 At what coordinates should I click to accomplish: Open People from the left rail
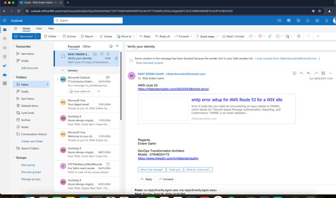5,48
